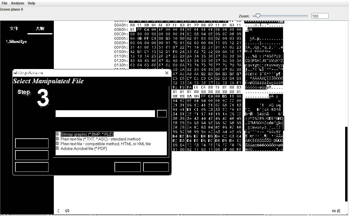Image resolution: width=349 pixels, height=216 pixels.
Task: Click the zoom value field showing 100
Action: click(x=320, y=16)
